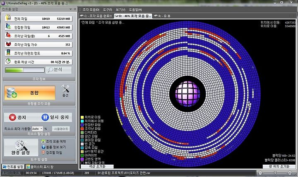Switch to the 컨트롤 설정 bottom tab
Viewport: 298px width, 177px height.
[x=13, y=167]
